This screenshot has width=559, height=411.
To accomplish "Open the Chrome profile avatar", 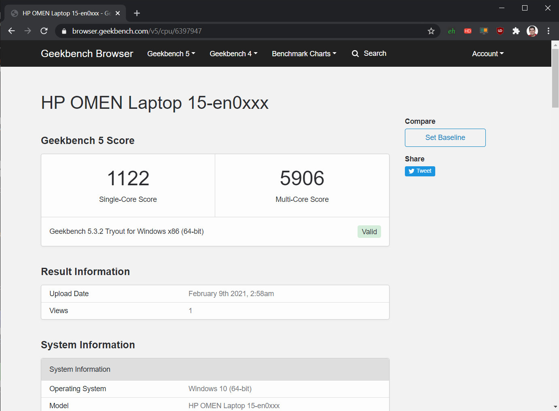I will coord(532,31).
